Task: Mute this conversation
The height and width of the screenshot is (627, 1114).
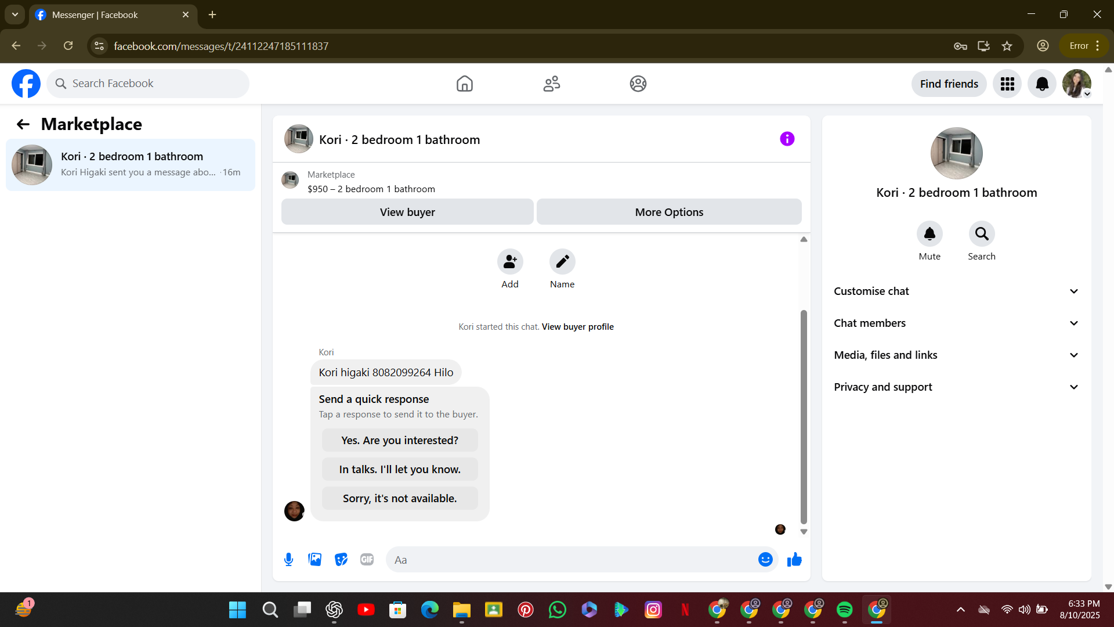Action: point(929,235)
